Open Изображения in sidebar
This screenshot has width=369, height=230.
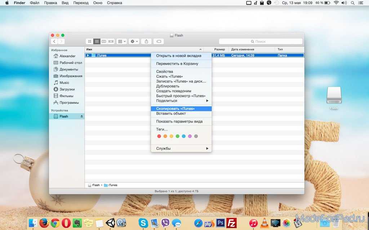(x=68, y=76)
